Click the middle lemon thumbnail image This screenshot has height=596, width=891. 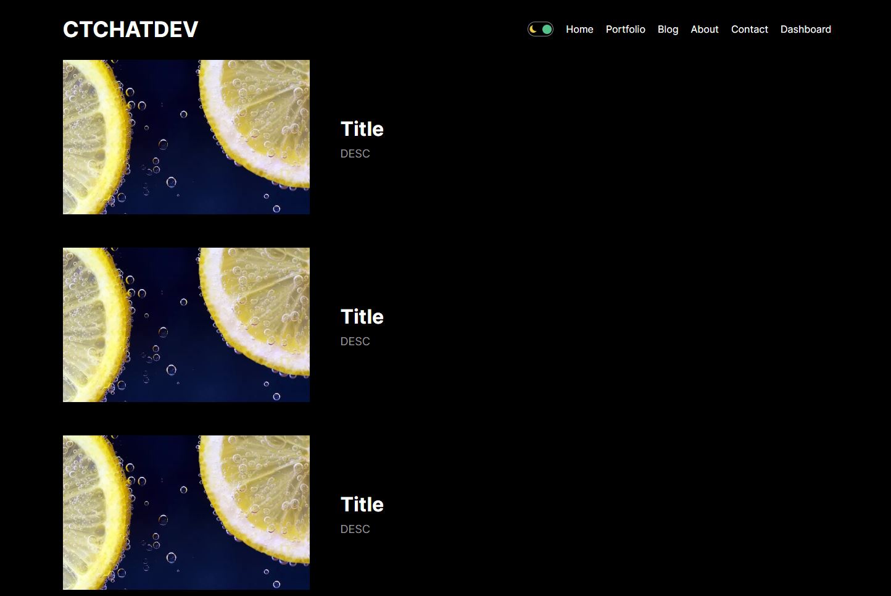[x=186, y=324]
